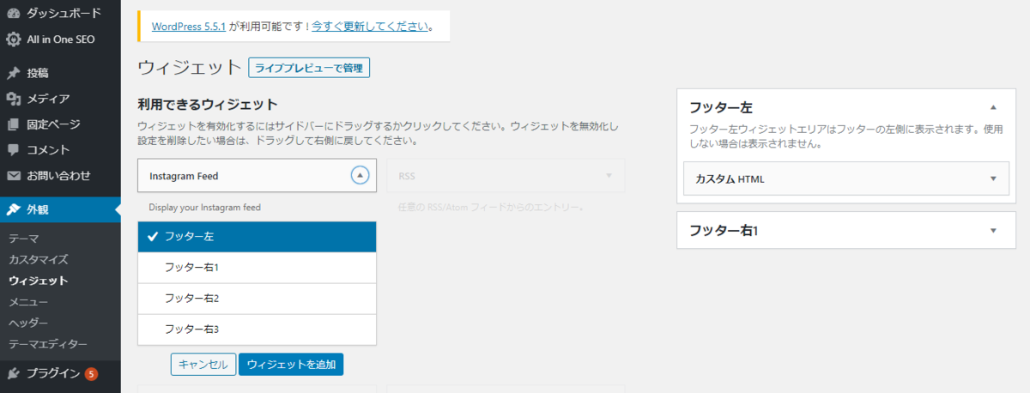Click the WordPress 5.5.1 link

tap(189, 26)
